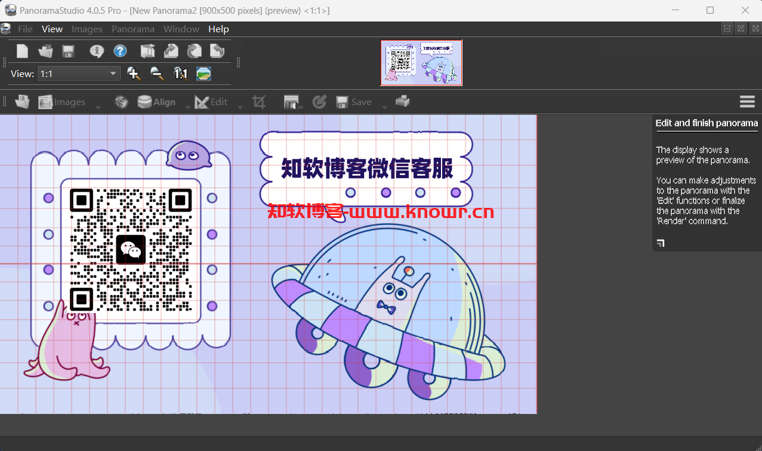The image size is (762, 451).
Task: Click the Save button in workflow toolbar
Action: tap(354, 102)
